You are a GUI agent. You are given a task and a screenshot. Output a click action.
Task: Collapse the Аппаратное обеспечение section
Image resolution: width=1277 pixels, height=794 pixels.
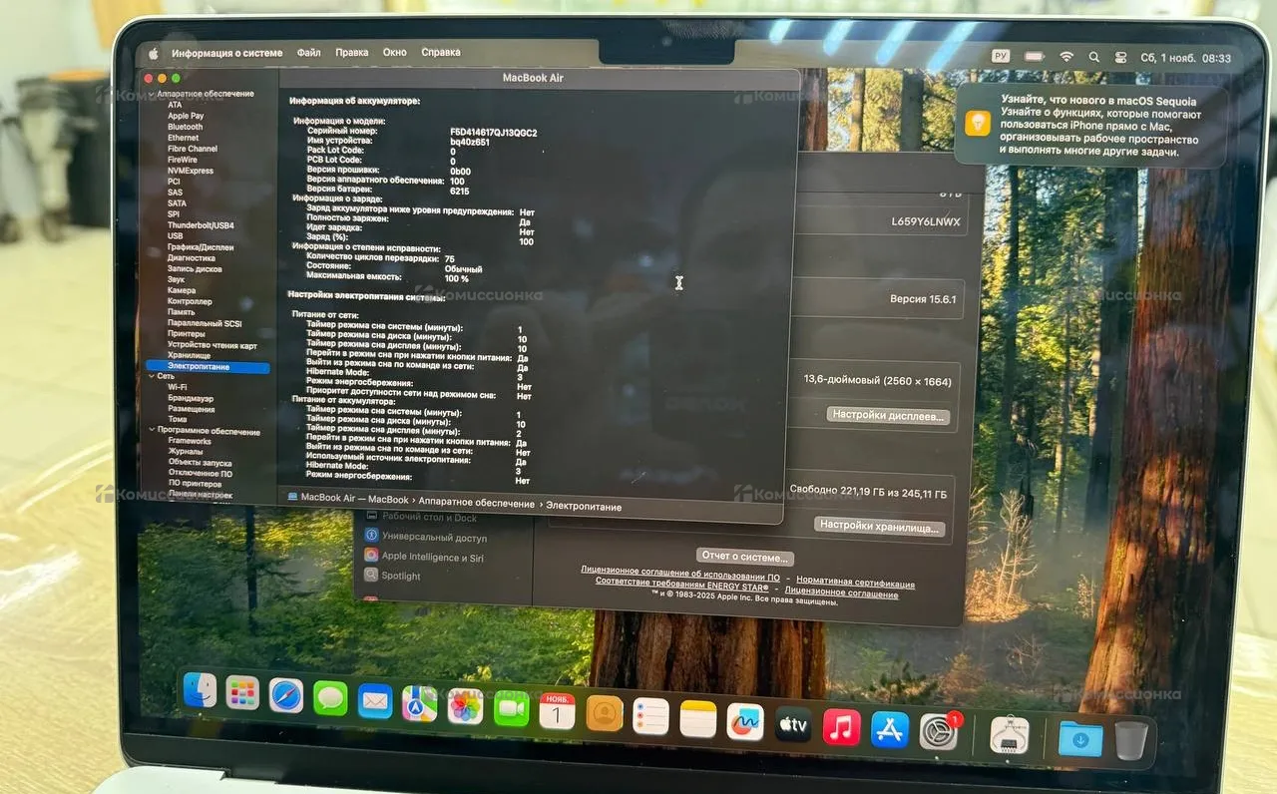point(150,94)
